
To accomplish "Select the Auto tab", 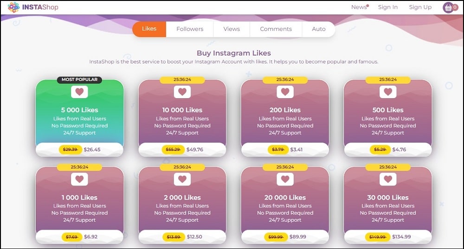I will pyautogui.click(x=318, y=29).
